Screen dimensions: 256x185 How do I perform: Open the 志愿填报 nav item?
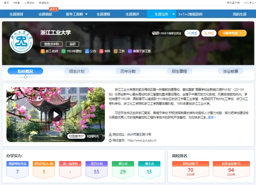[45, 14]
